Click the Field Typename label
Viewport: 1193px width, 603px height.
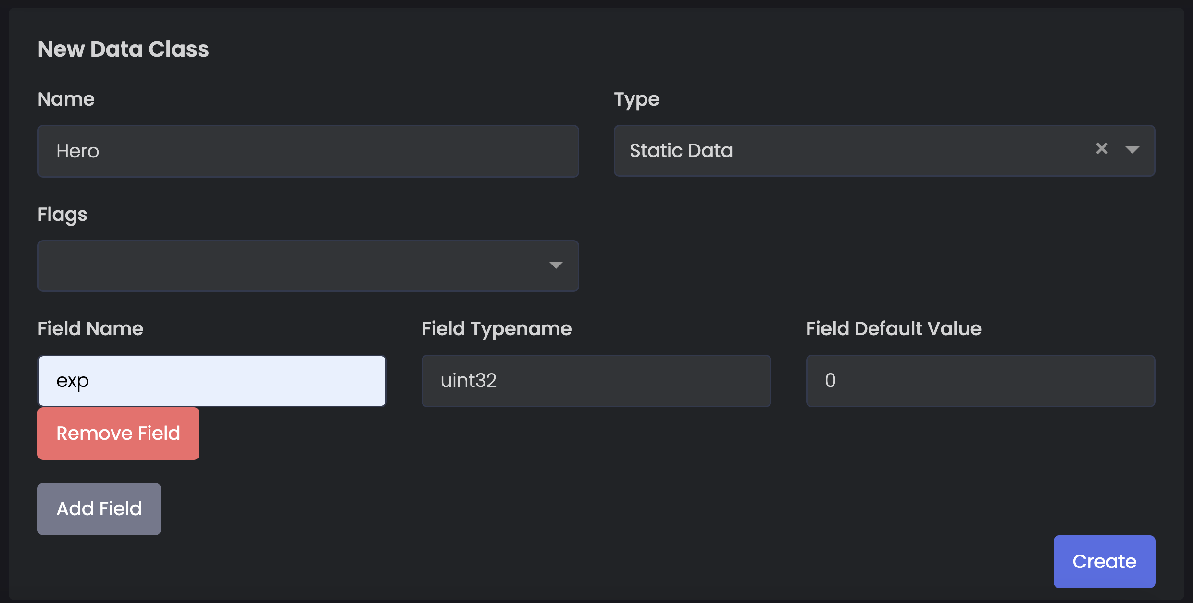(x=497, y=329)
